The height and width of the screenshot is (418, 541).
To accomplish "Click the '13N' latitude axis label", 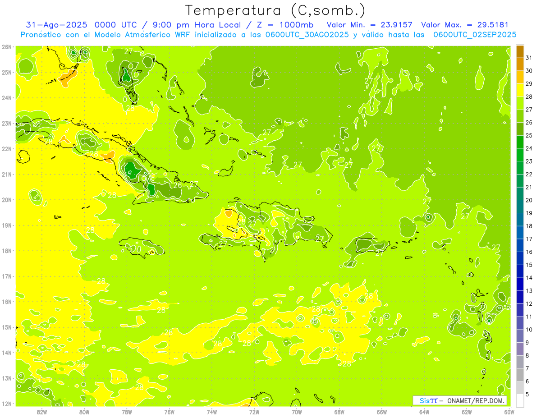I will [6, 378].
